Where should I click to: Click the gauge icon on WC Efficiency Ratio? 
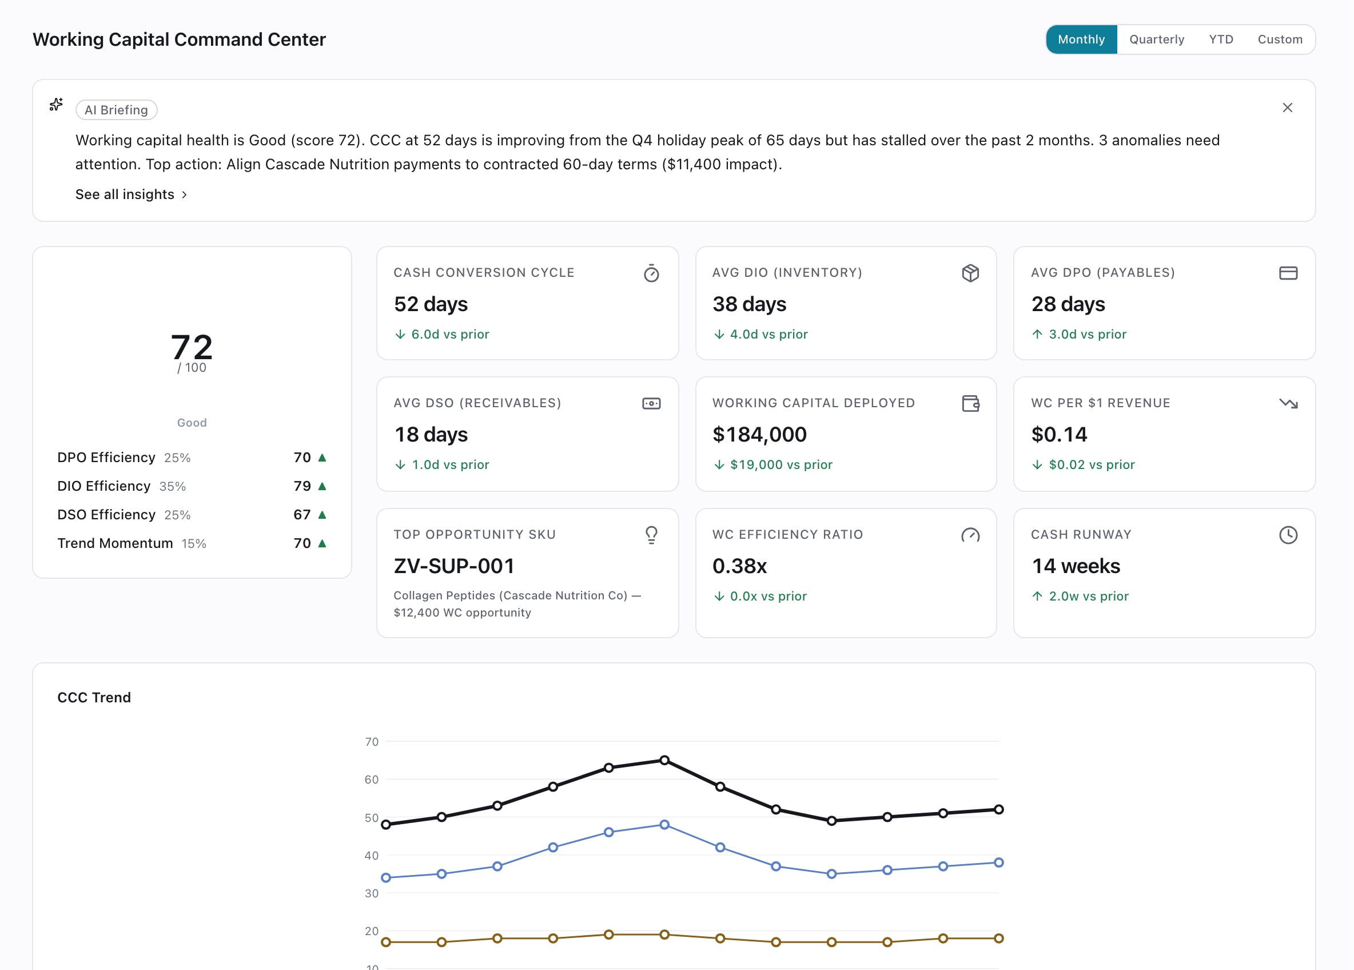(970, 535)
